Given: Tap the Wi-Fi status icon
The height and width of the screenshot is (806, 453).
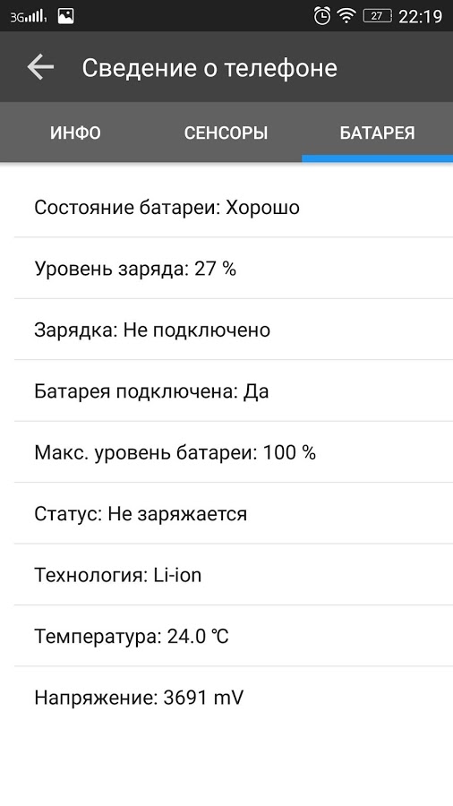Looking at the screenshot, I should point(346,16).
